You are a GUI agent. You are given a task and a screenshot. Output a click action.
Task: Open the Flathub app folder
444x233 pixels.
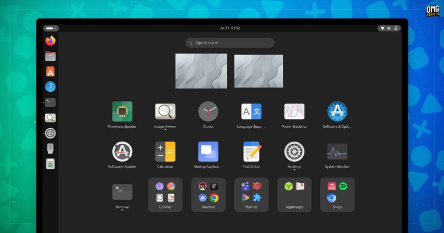click(x=251, y=195)
